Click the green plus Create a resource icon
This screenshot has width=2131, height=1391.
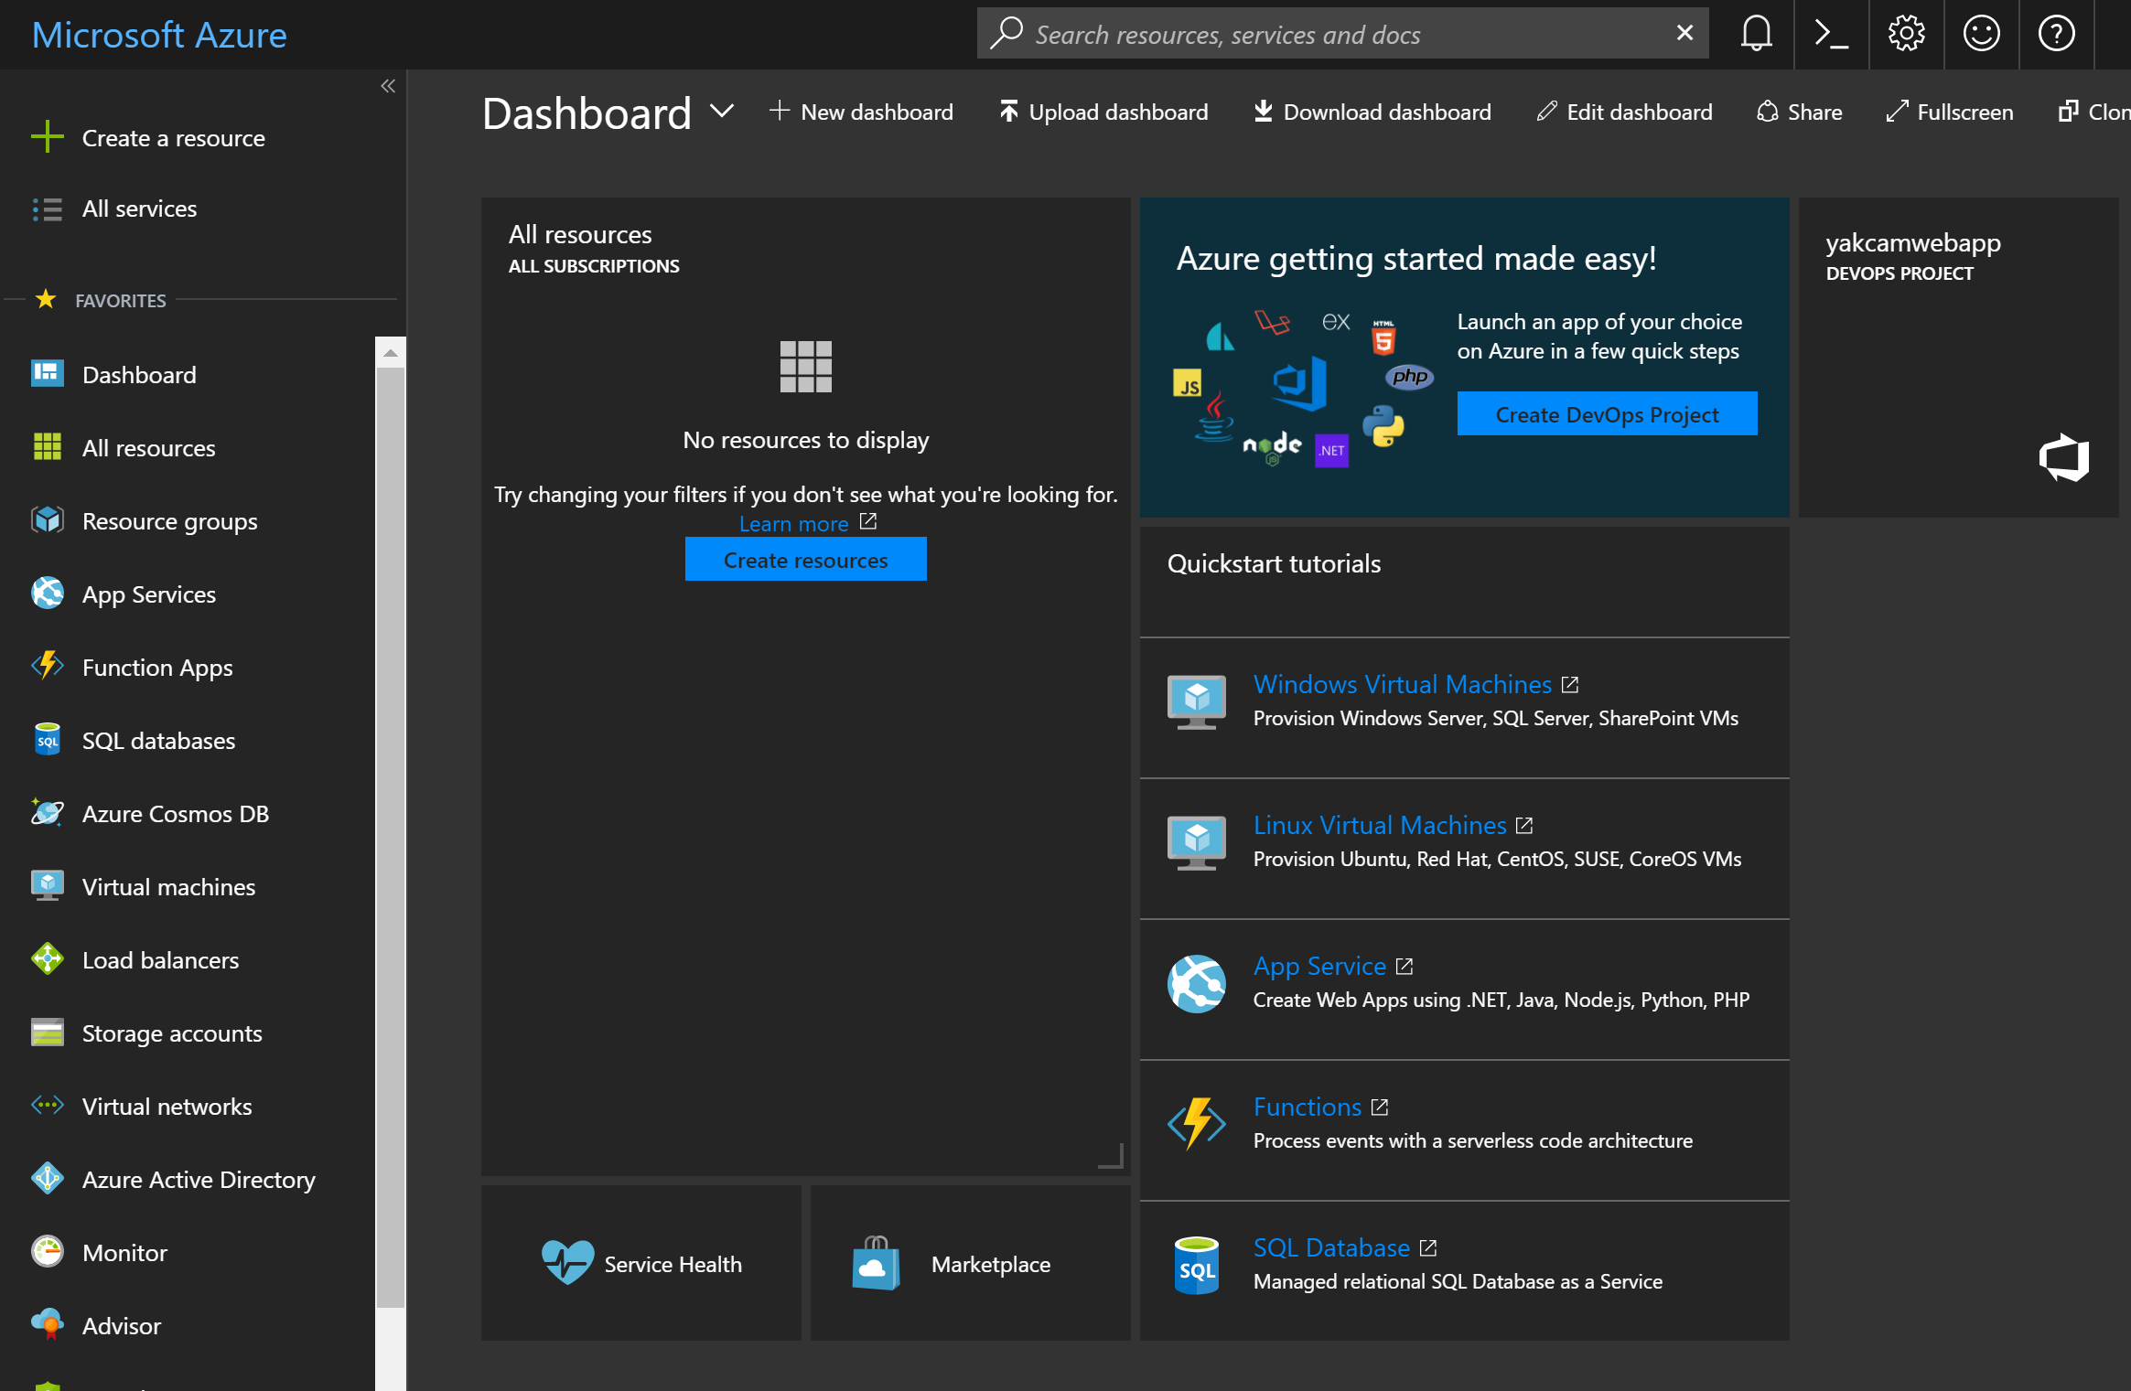pos(48,137)
